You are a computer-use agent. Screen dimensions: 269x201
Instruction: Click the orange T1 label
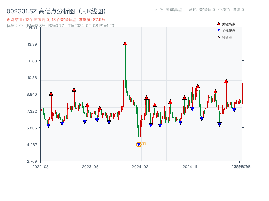click(x=144, y=144)
